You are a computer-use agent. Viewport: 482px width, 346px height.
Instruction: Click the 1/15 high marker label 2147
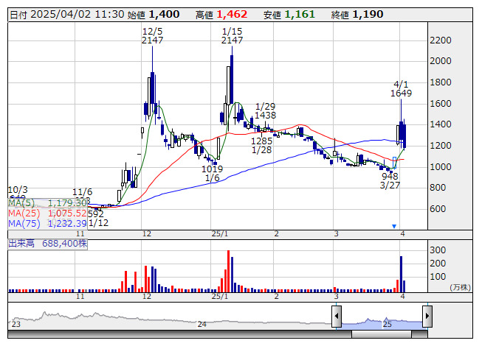click(x=232, y=40)
